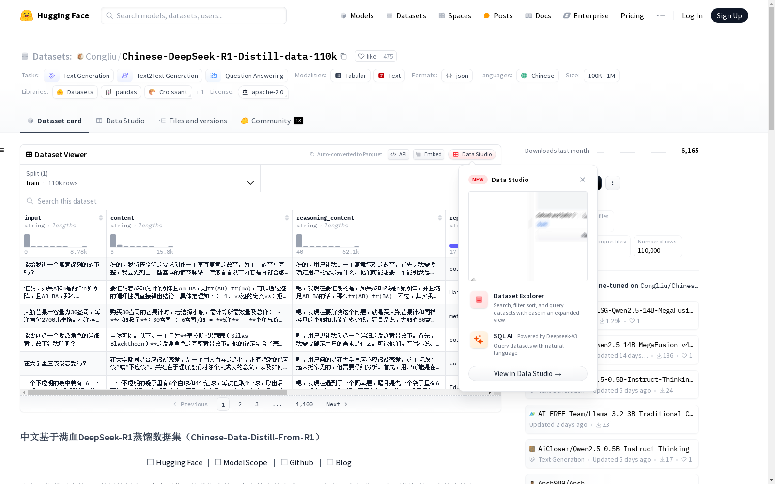
Task: Click the Hugging Face logo icon
Action: 27,15
